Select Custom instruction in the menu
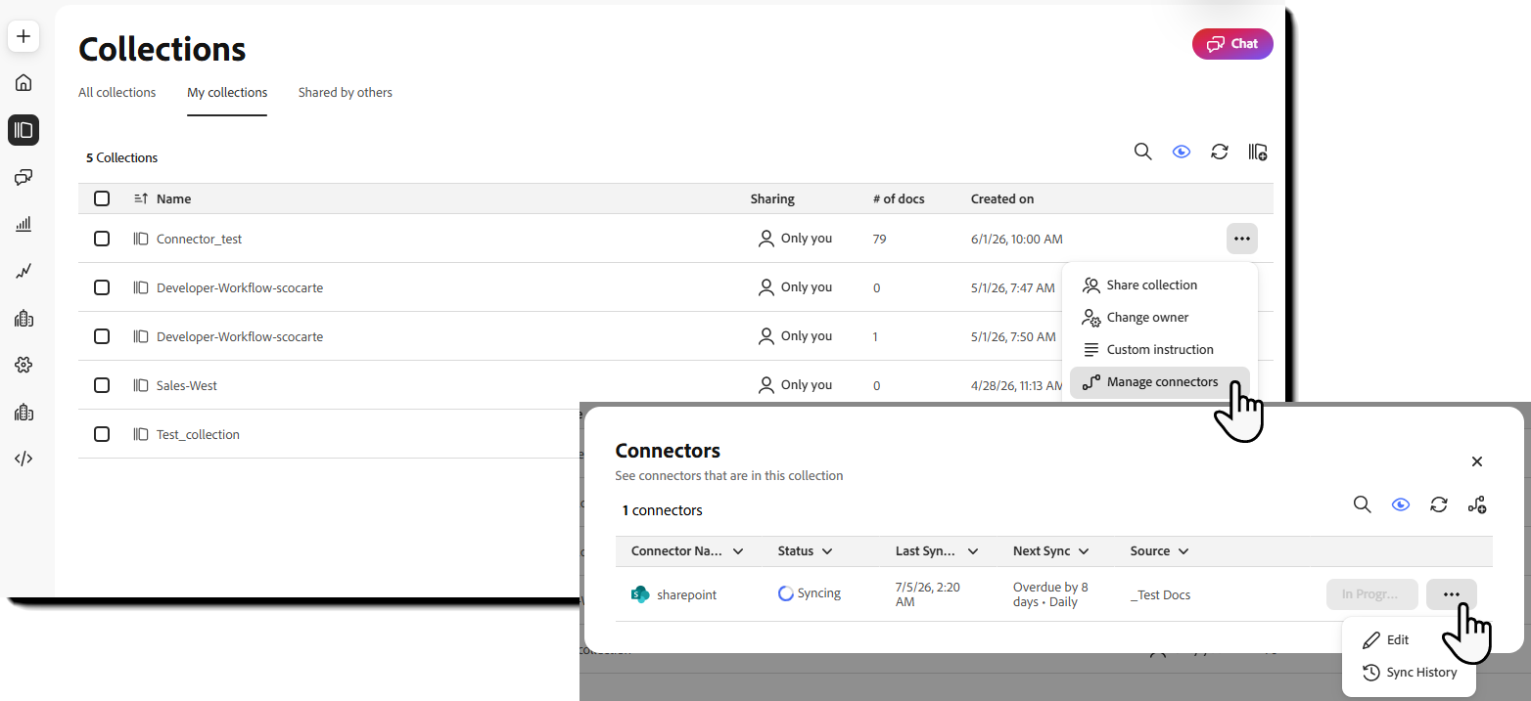Viewport: 1531px width, 701px height. coord(1159,350)
